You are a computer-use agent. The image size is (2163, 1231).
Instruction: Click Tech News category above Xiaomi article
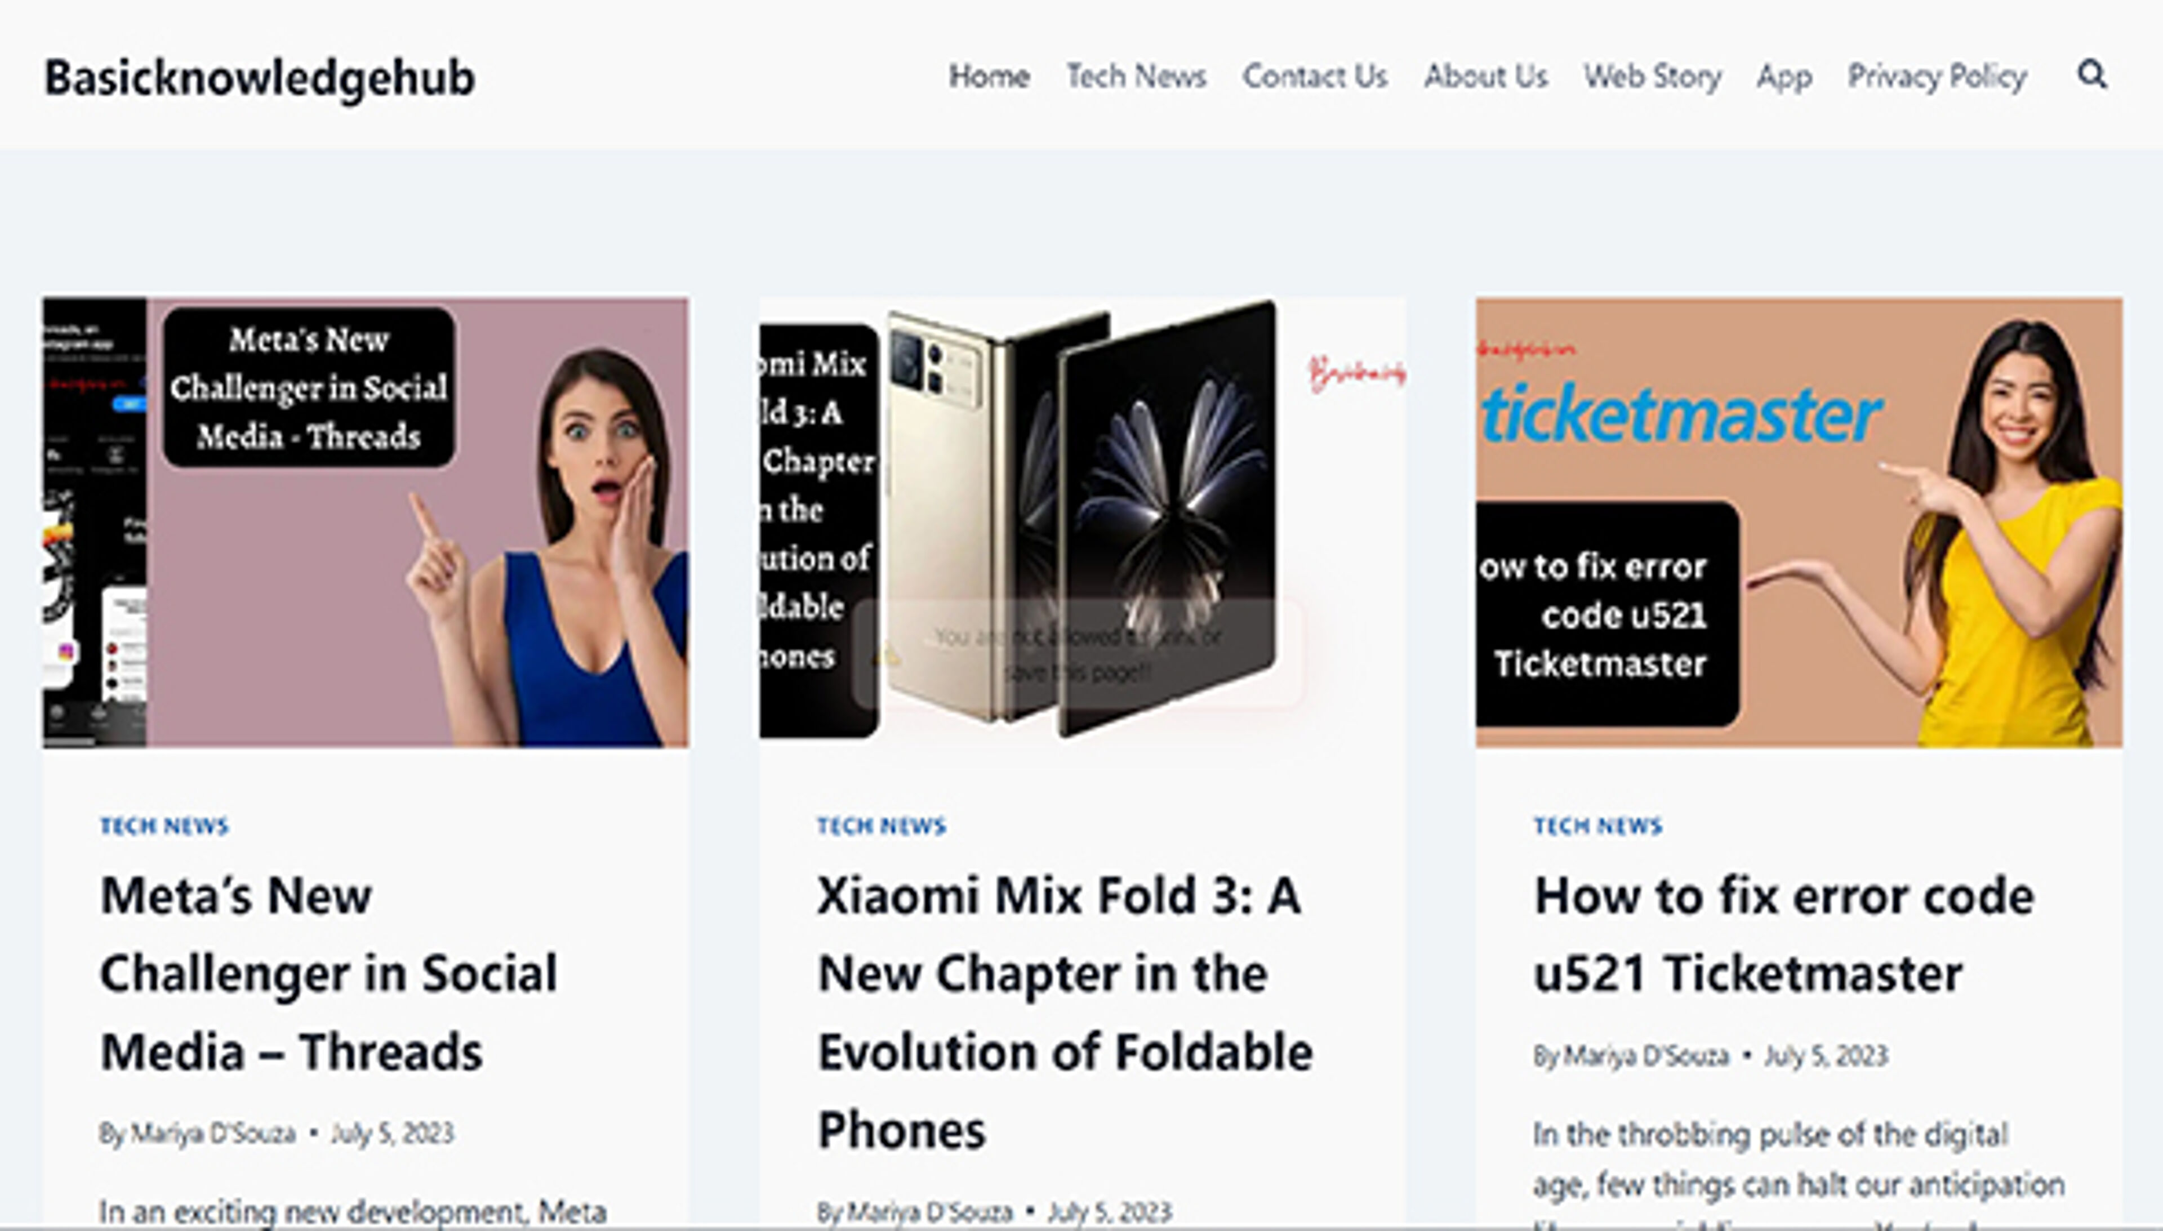tap(881, 826)
